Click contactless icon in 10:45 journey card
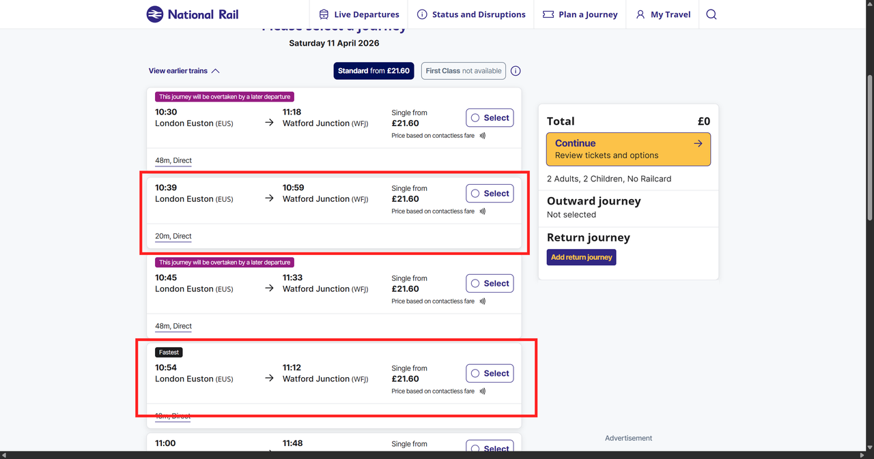 point(483,301)
